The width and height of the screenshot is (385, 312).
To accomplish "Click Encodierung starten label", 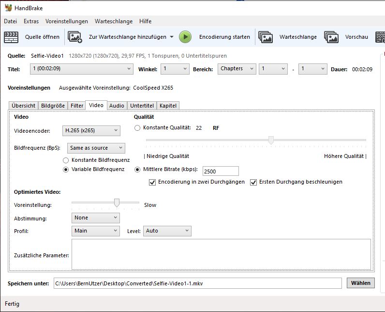I will click(224, 37).
